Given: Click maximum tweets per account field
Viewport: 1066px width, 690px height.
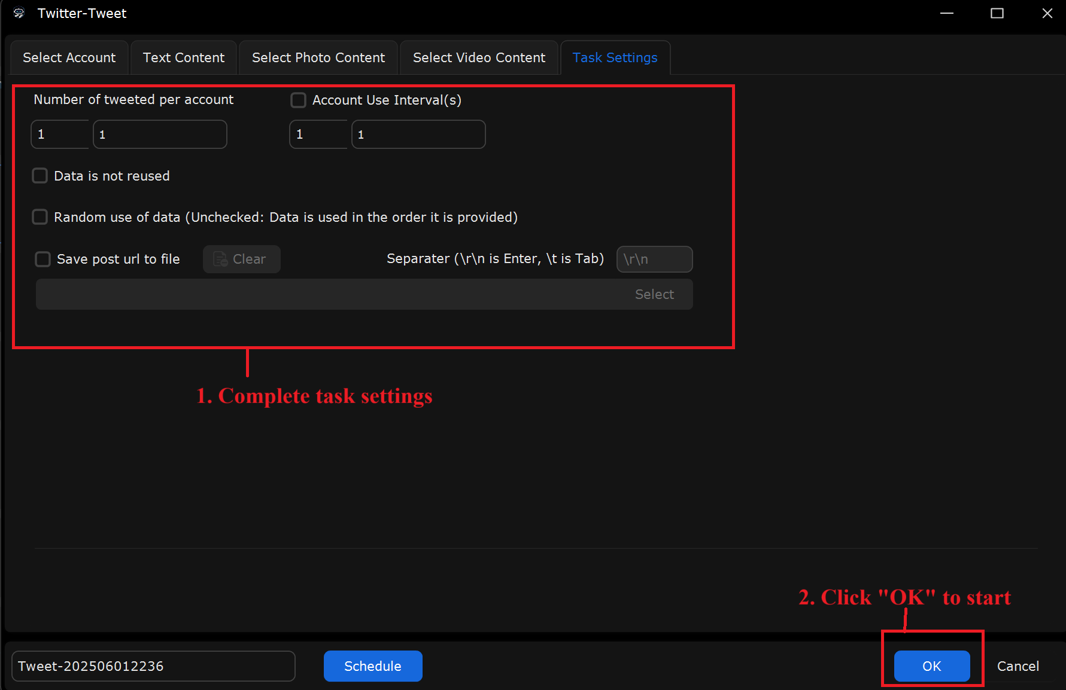Looking at the screenshot, I should point(160,134).
